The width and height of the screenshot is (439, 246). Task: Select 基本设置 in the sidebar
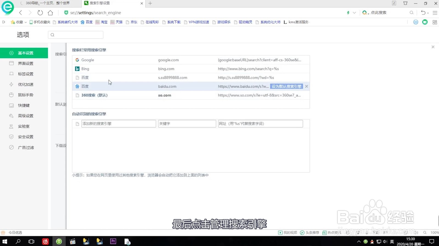click(24, 53)
